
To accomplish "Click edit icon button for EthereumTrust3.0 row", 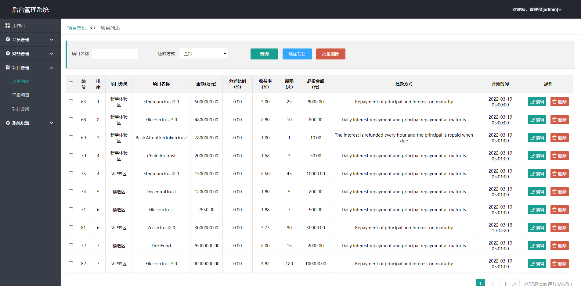I will coord(537,102).
